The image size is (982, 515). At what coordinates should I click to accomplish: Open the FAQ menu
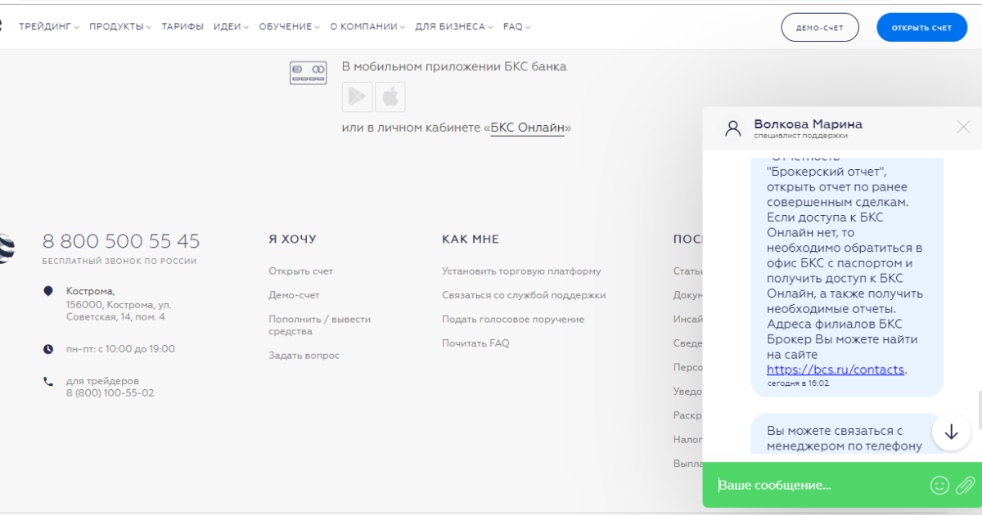coord(516,27)
